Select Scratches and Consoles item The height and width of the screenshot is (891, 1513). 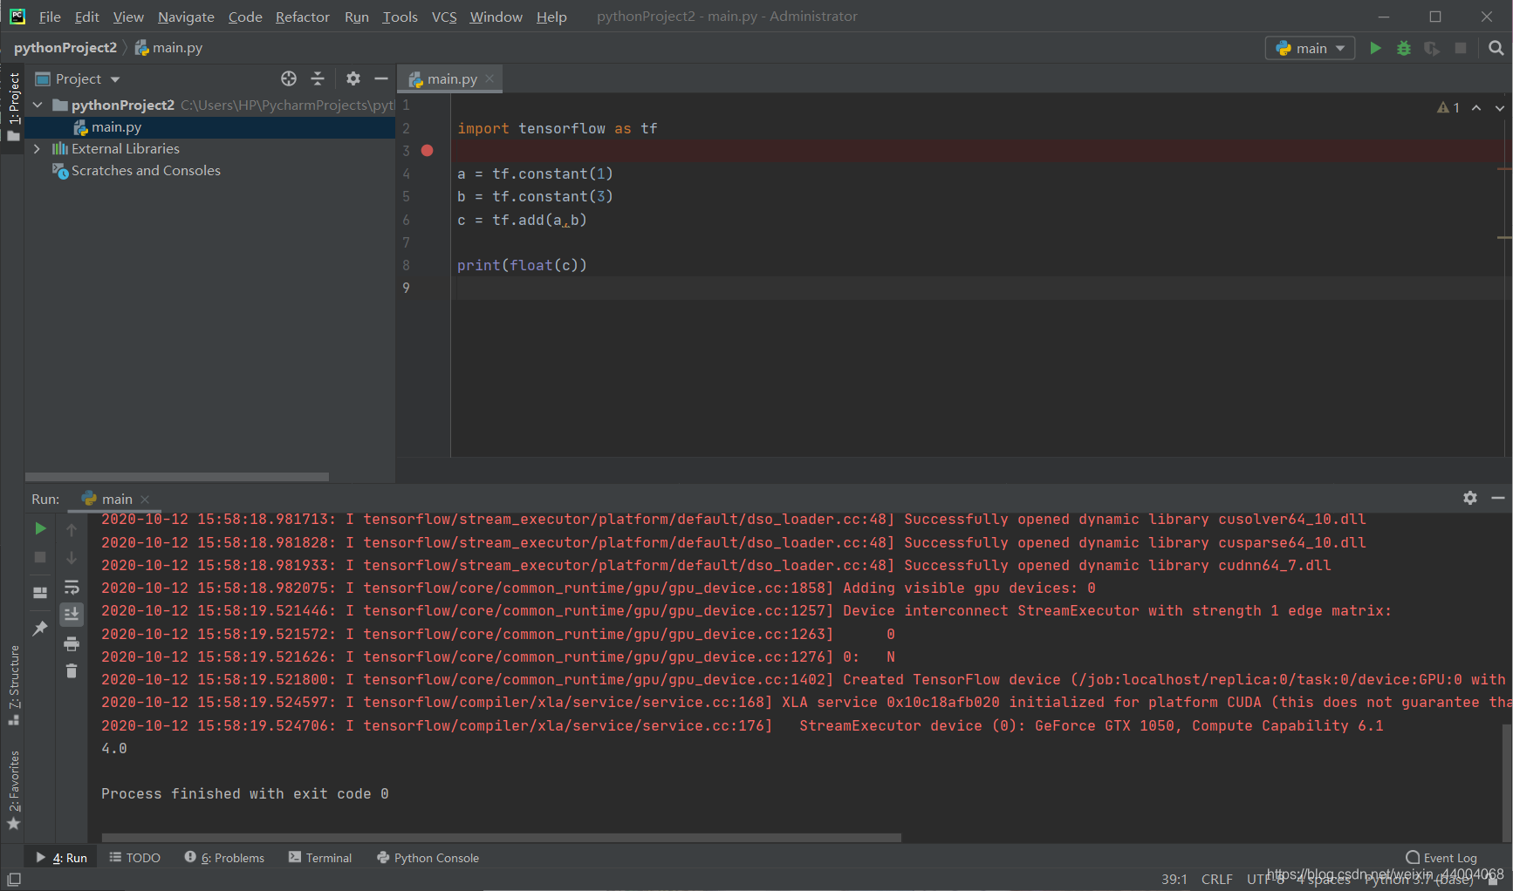[x=146, y=171]
